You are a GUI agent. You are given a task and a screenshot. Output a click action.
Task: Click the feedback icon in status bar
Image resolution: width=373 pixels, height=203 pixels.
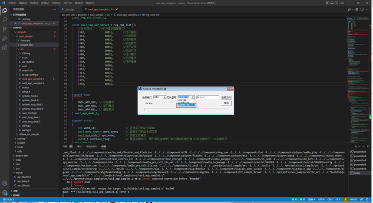(361, 199)
